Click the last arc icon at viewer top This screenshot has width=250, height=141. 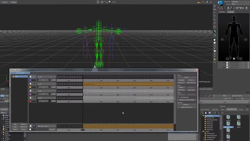(114, 2)
